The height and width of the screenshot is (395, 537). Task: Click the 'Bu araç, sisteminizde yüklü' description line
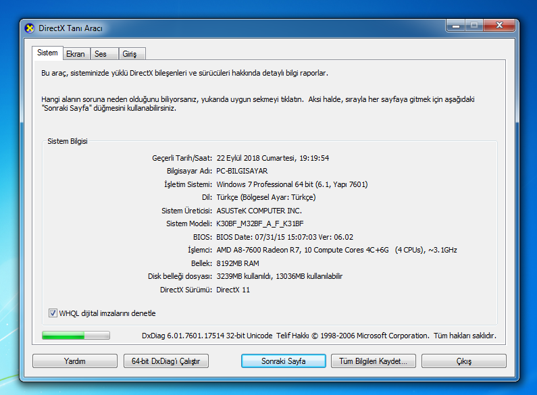coord(184,73)
